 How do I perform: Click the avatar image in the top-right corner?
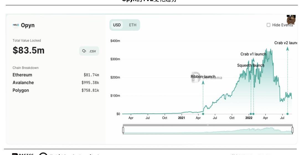click(x=291, y=19)
